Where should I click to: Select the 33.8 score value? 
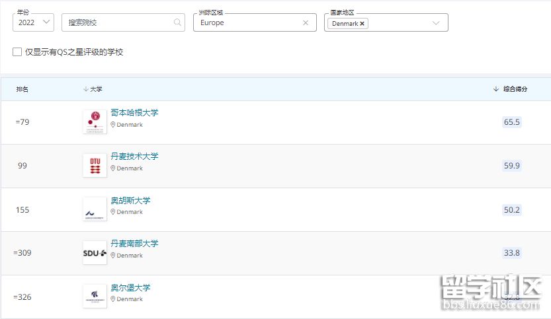512,253
